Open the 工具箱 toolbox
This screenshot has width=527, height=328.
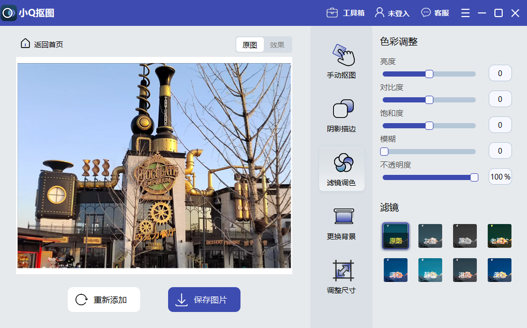coord(345,13)
